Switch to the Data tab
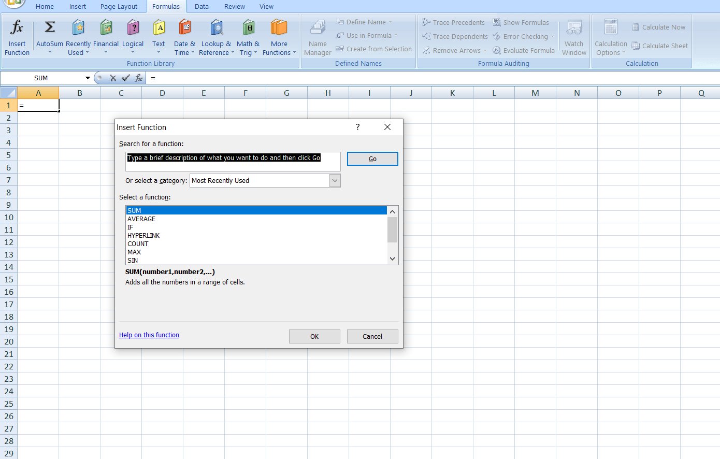The height and width of the screenshot is (459, 720). tap(201, 6)
